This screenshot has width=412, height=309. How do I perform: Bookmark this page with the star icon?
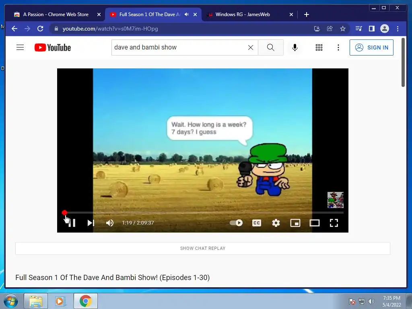pos(343,29)
